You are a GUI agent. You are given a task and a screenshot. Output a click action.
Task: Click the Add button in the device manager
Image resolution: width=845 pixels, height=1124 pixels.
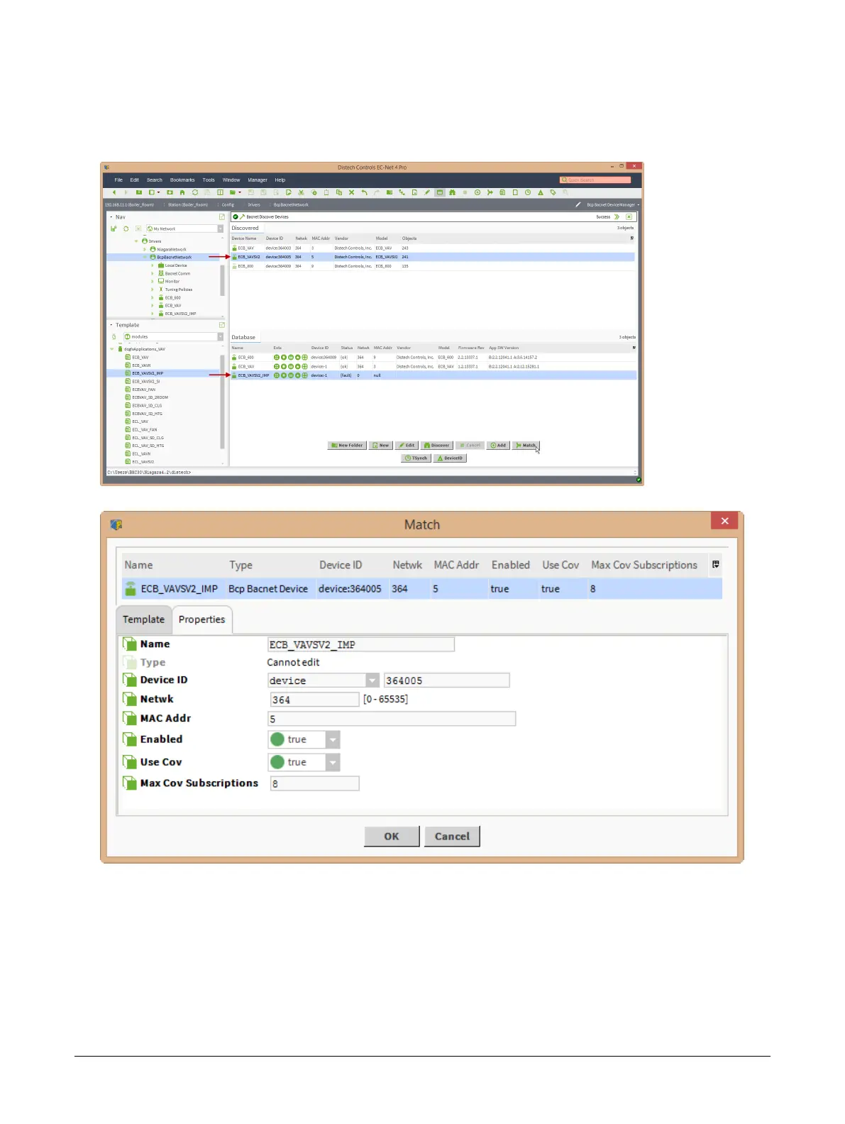click(499, 446)
